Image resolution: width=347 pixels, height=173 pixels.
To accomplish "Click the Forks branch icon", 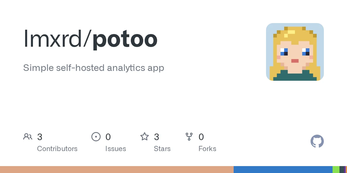I will pos(189,137).
